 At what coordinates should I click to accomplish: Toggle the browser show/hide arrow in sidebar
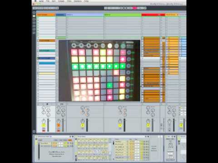click(34, 13)
